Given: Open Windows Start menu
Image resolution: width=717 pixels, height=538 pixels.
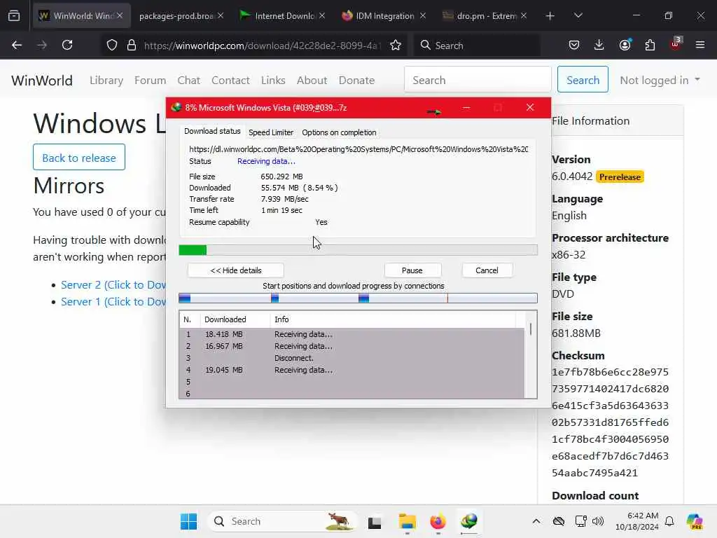Looking at the screenshot, I should [188, 521].
